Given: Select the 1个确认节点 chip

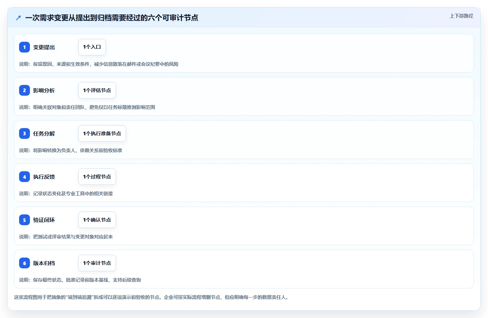Looking at the screenshot, I should pos(97,220).
